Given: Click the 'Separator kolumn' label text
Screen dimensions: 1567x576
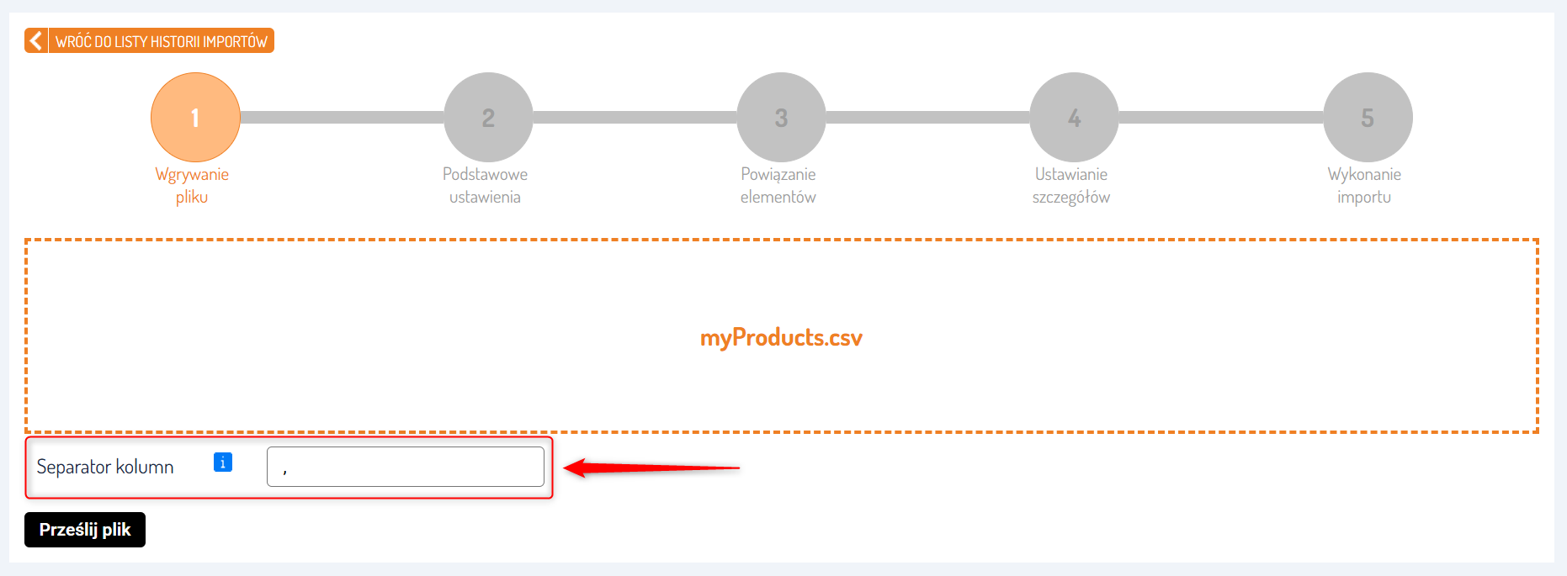Looking at the screenshot, I should pyautogui.click(x=105, y=468).
